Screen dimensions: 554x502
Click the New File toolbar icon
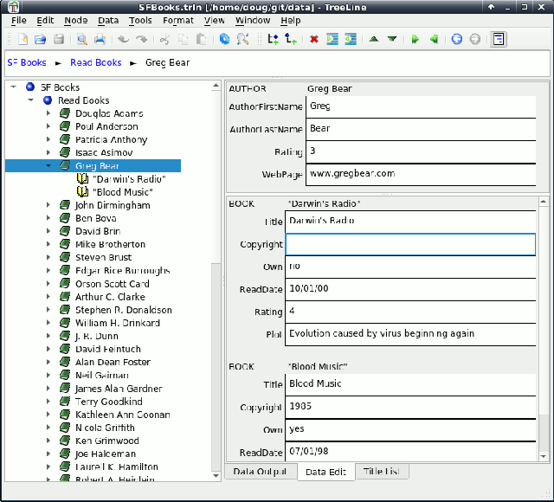(x=23, y=39)
